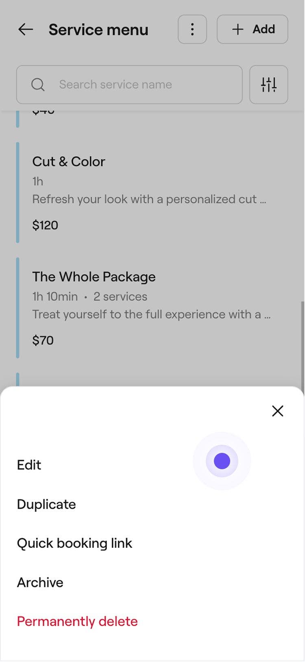Click the blue color bar beside The Whole Package
The width and height of the screenshot is (305, 662).
18,308
